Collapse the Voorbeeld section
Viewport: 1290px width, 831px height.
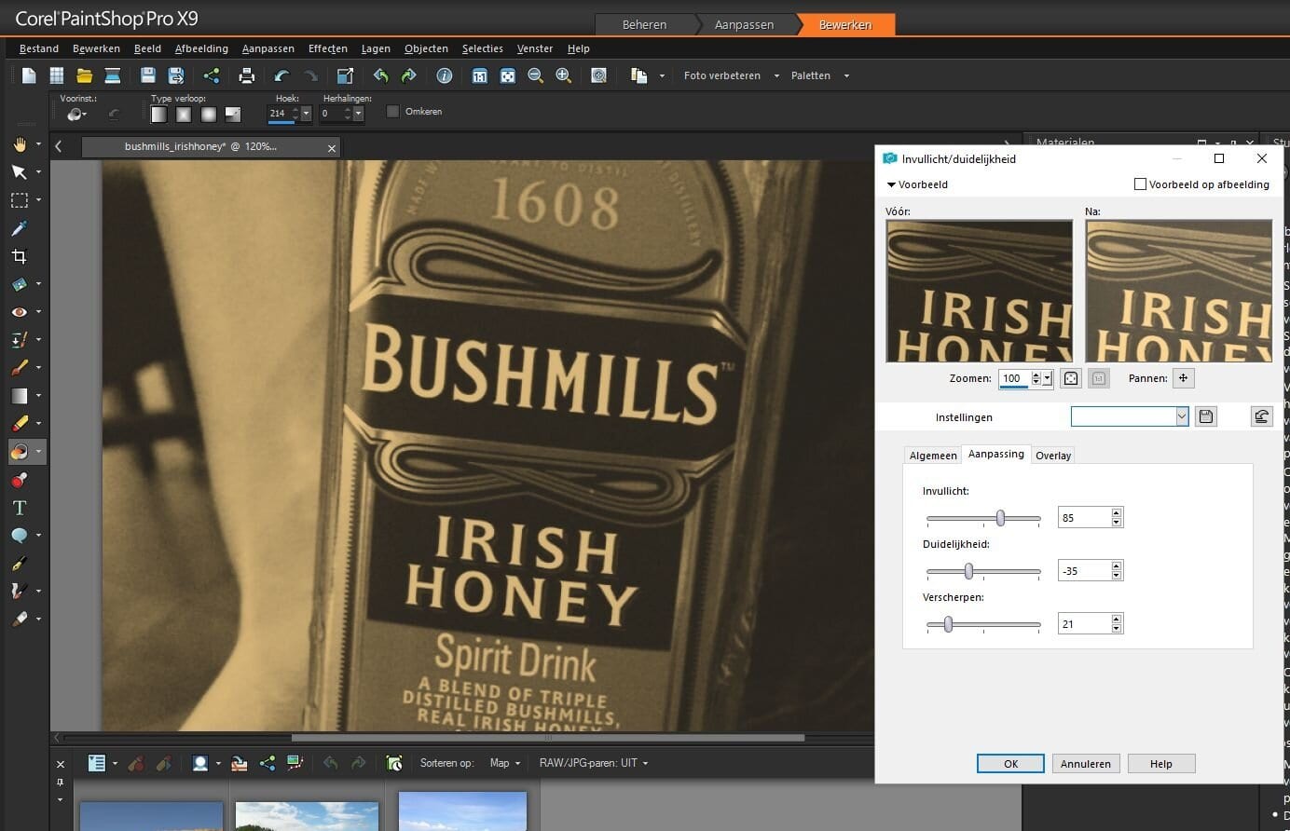coord(892,184)
